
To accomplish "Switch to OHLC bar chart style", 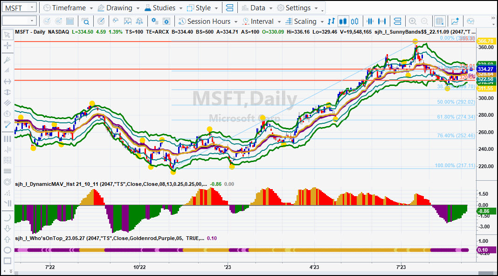I will pos(331,21).
